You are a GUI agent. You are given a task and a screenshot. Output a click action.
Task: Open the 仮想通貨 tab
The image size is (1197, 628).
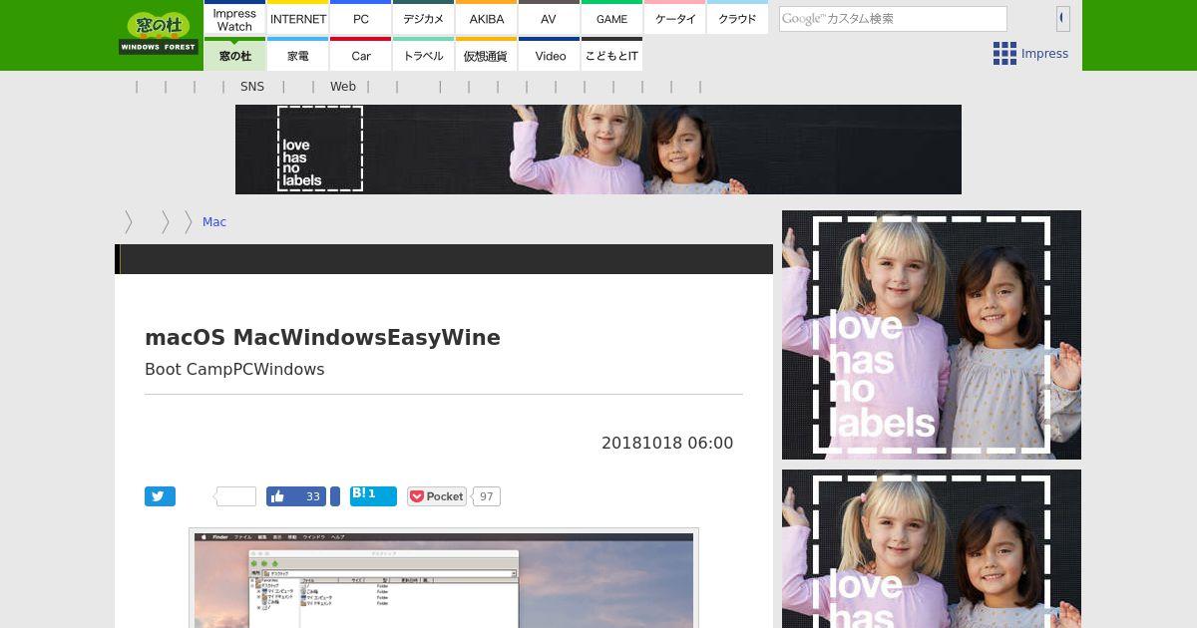pos(487,56)
